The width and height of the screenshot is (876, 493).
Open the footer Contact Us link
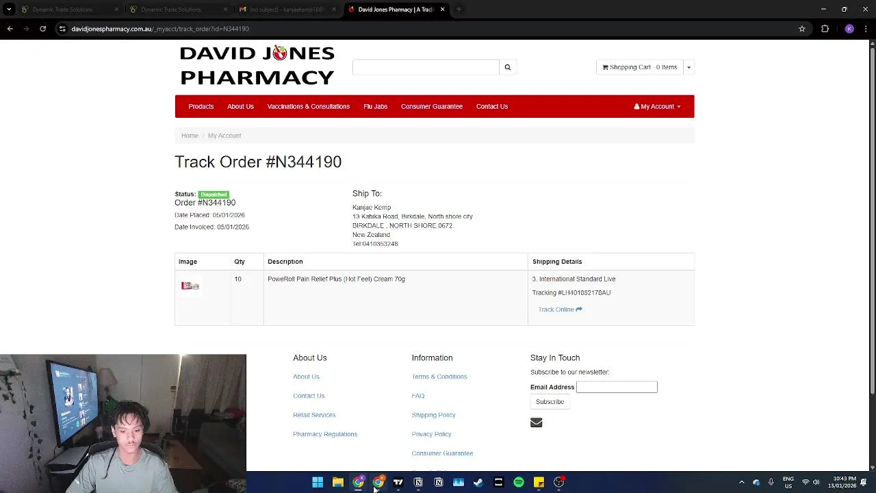tap(309, 396)
